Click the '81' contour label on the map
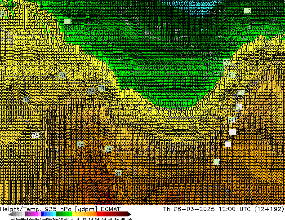285x220 pixels. [118, 173]
